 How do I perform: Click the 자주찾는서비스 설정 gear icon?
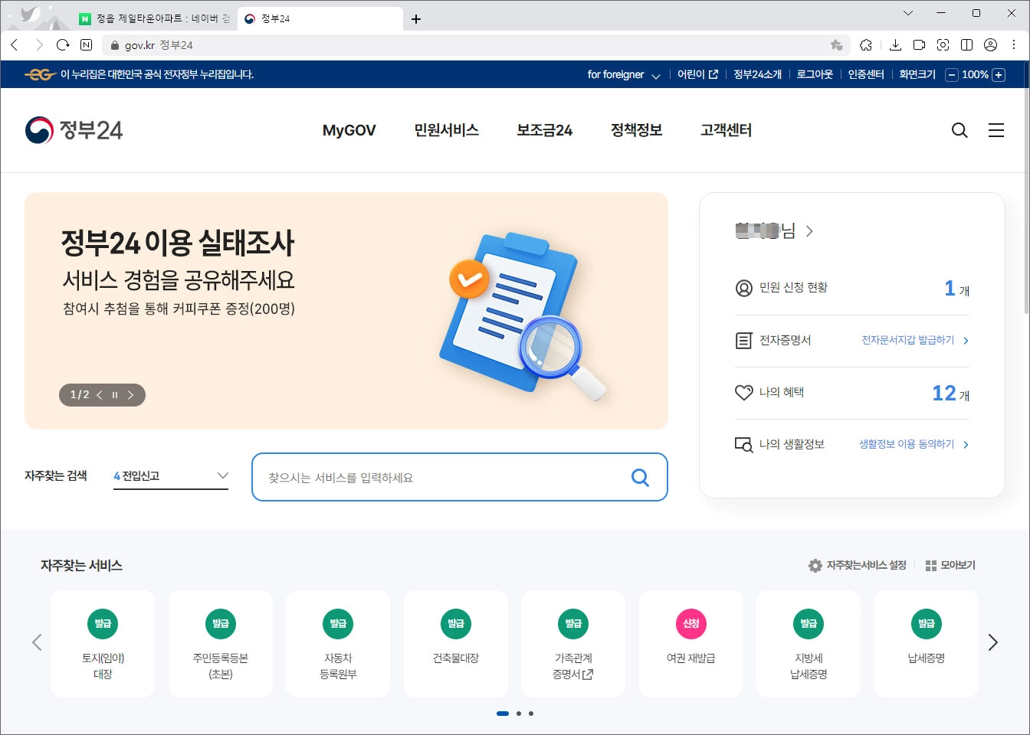tap(815, 565)
